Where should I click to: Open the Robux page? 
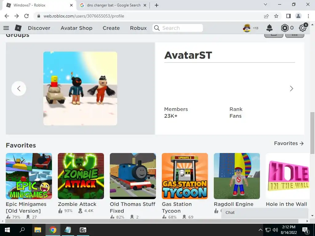click(x=138, y=28)
